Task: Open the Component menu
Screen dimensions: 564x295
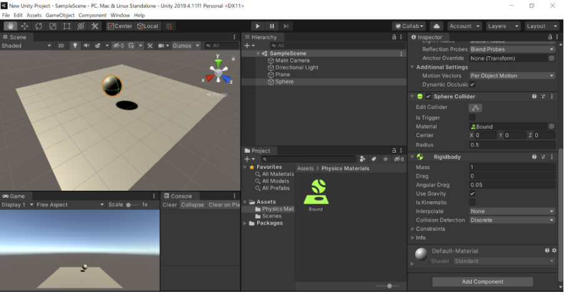Action: coord(92,15)
